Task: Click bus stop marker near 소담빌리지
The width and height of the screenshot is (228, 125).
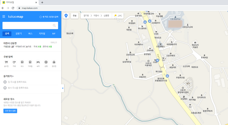Action: point(150,21)
